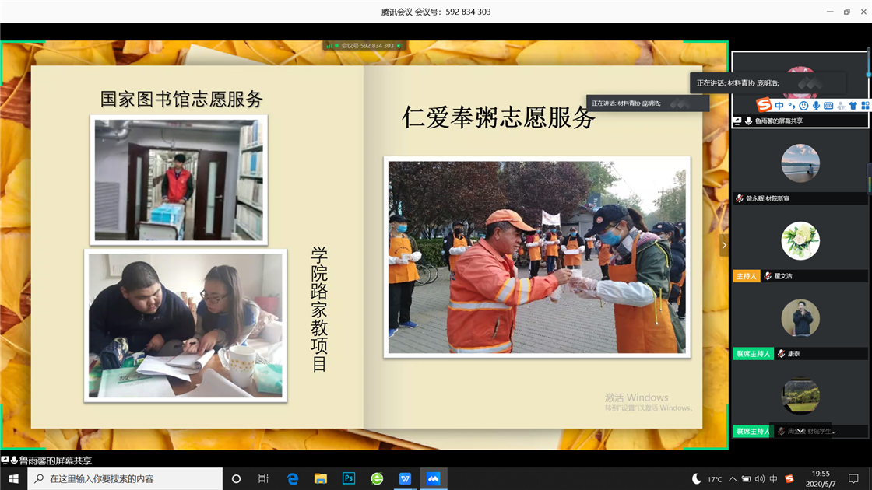Click Sogou icon in system tray
This screenshot has height=490, width=872.
tap(789, 479)
